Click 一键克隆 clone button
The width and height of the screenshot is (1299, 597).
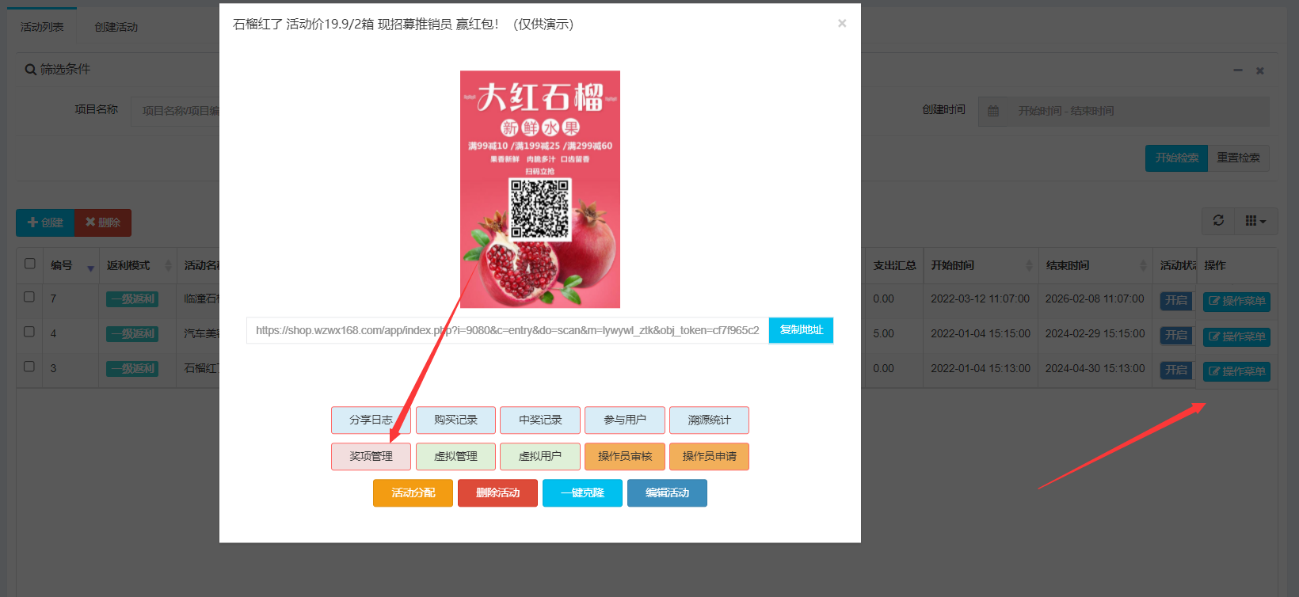[x=582, y=493]
